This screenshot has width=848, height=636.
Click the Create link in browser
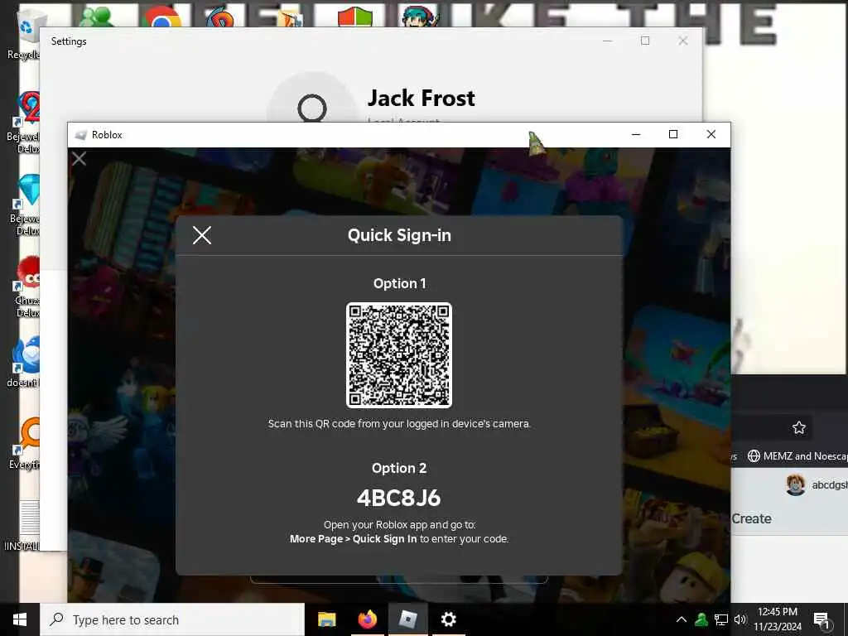(751, 518)
